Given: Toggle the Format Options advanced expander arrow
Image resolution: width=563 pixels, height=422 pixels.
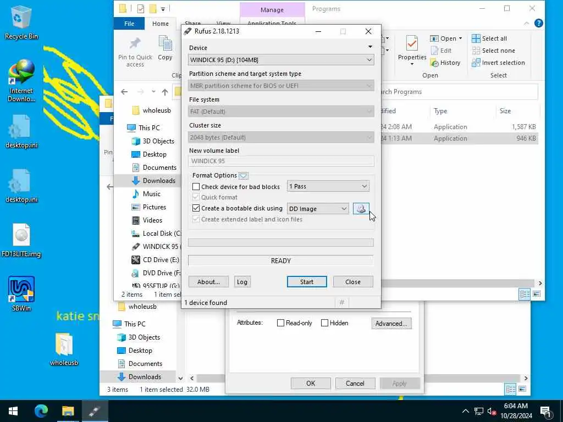Looking at the screenshot, I should coord(244,175).
